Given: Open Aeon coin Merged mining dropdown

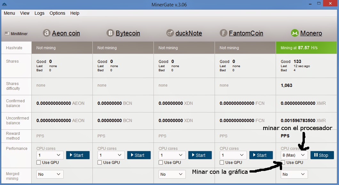Looking at the screenshot, I should tap(50, 174).
